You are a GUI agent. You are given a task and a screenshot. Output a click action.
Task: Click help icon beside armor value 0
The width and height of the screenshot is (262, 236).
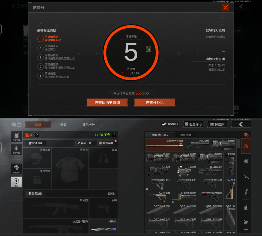tap(37, 135)
